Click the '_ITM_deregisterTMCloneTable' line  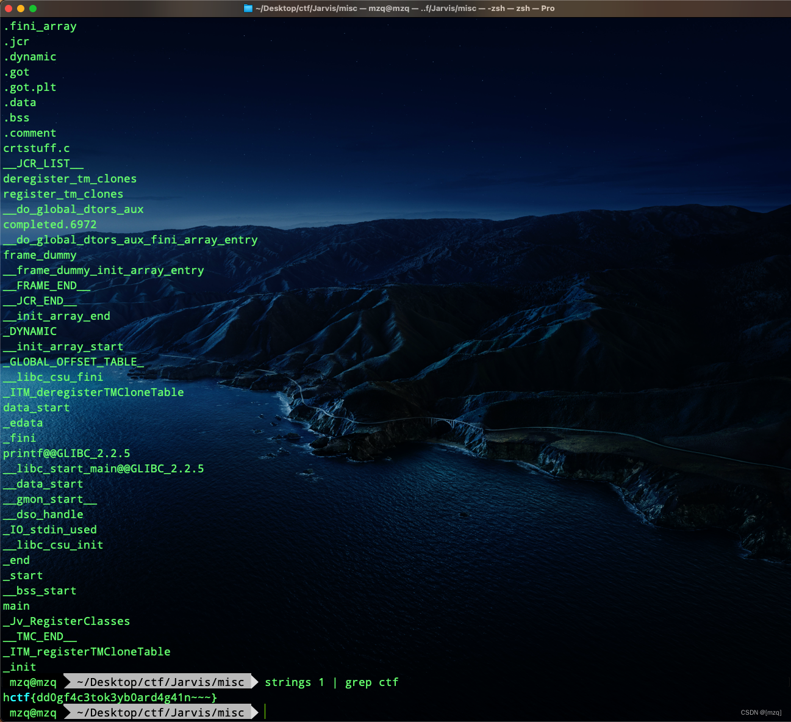94,392
